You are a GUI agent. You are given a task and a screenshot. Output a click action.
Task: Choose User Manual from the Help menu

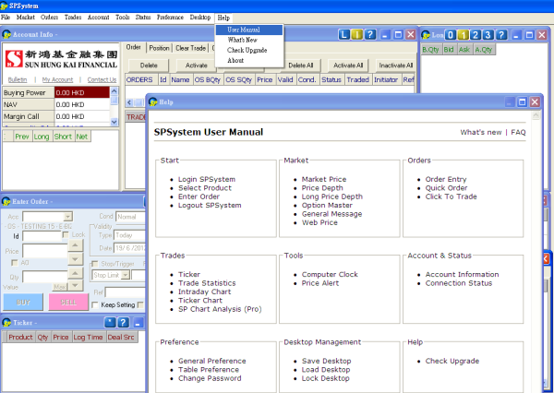(x=249, y=30)
